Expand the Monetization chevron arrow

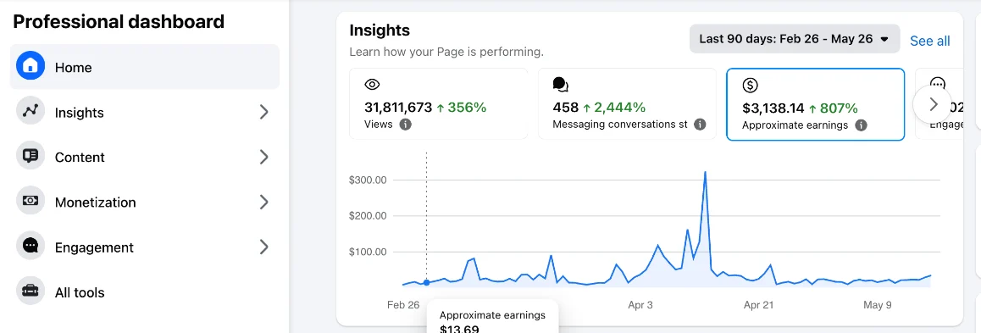(x=264, y=203)
